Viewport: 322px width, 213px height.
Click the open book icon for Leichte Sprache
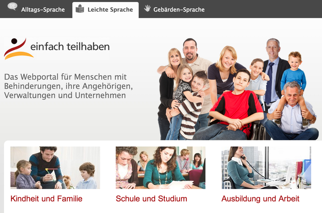[80, 9]
